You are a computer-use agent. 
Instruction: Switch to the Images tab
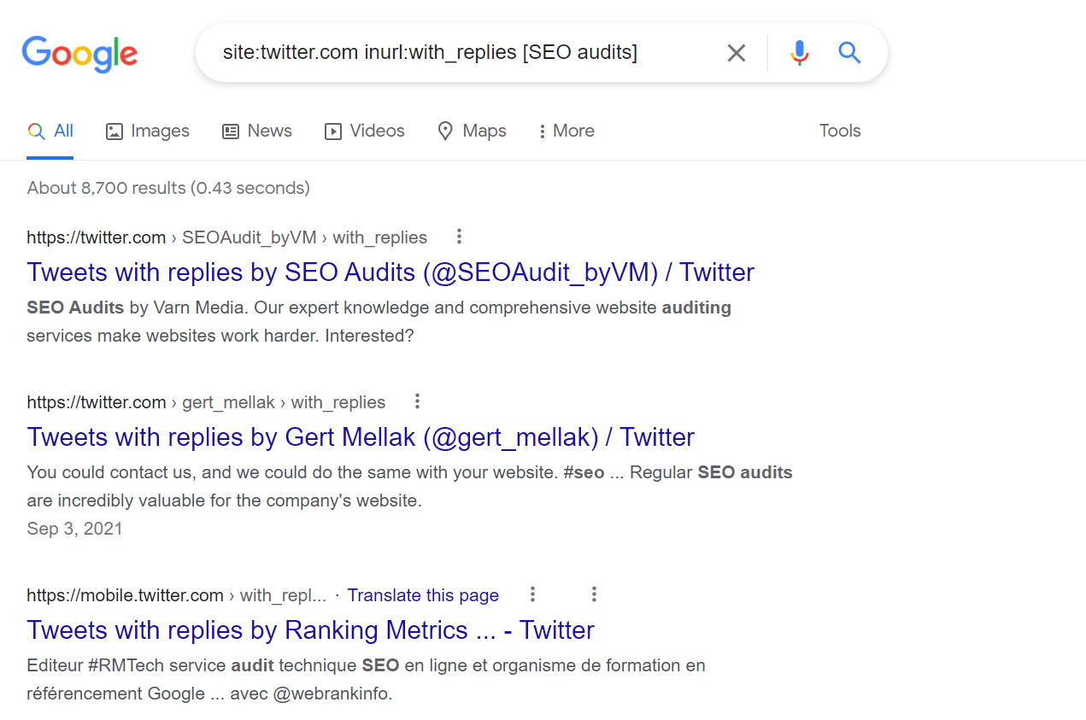147,132
